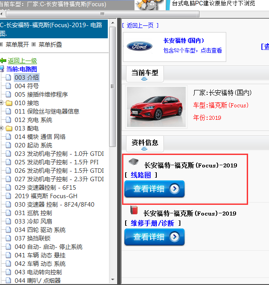Click the page icon of 014 模块 通信 网络
Image resolution: width=269 pixels, height=285 pixels.
tap(8, 137)
